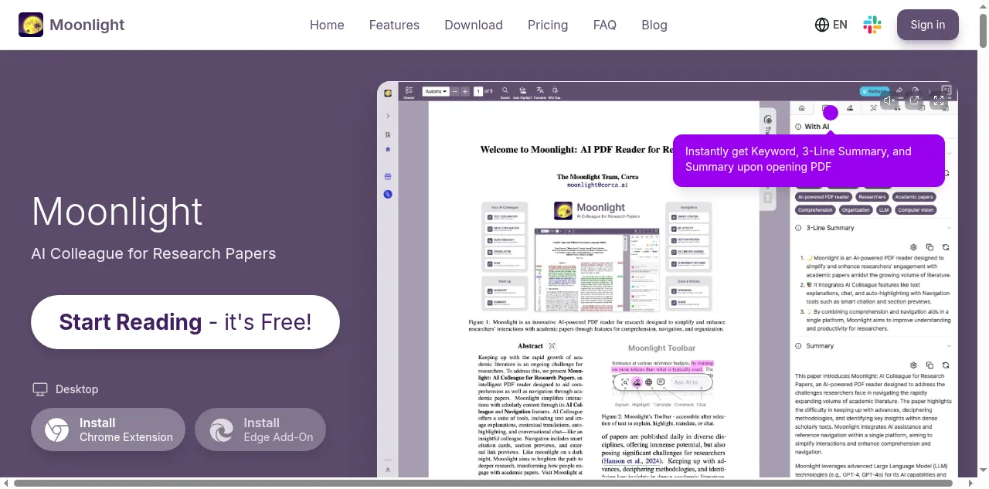Copy the 3-Line Summary text
The width and height of the screenshot is (989, 489).
930,247
